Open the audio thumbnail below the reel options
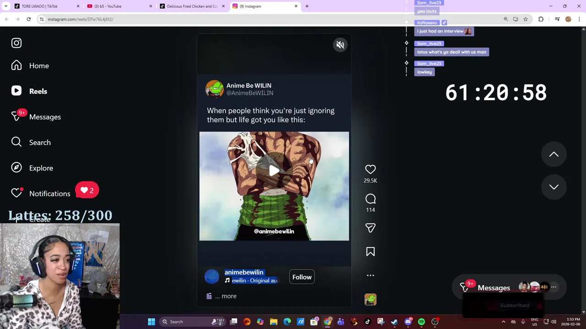This screenshot has width=586, height=329. 370,299
